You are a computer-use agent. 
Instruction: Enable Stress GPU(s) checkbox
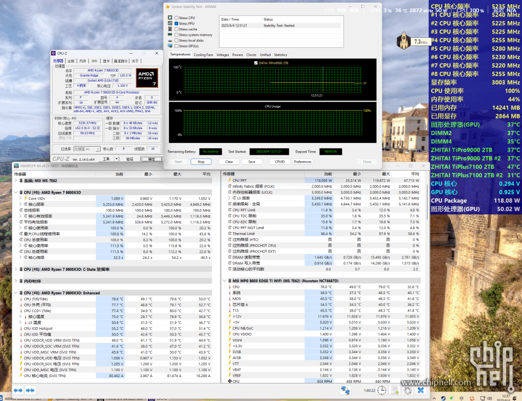coord(176,46)
